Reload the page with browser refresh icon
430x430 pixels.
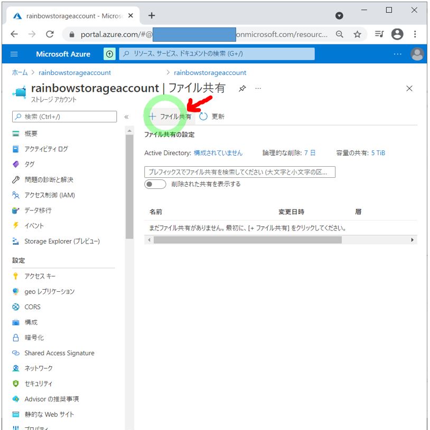(50, 34)
